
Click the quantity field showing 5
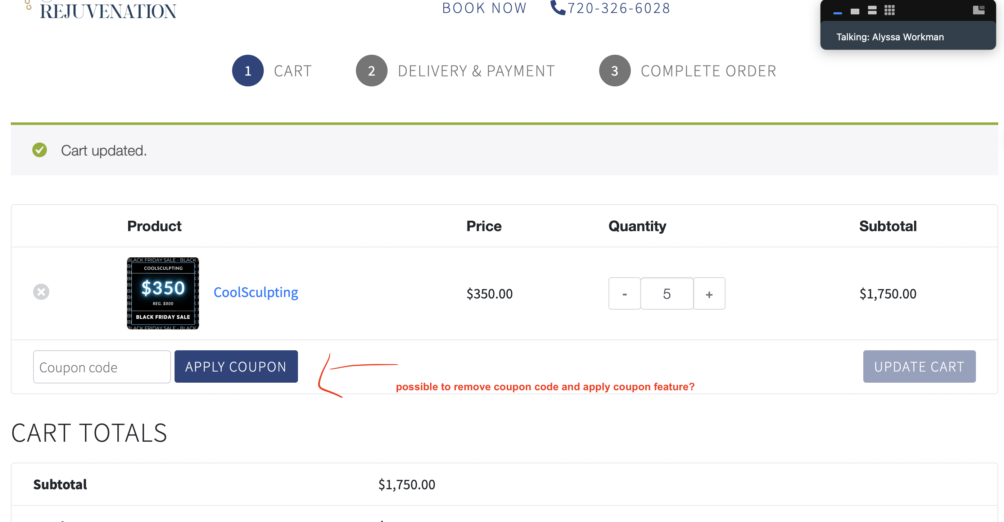click(667, 293)
